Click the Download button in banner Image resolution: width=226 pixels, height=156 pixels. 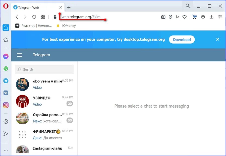coord(182,40)
